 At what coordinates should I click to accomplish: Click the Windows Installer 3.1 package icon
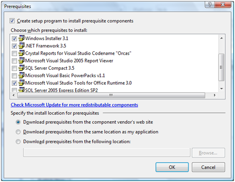(21, 38)
